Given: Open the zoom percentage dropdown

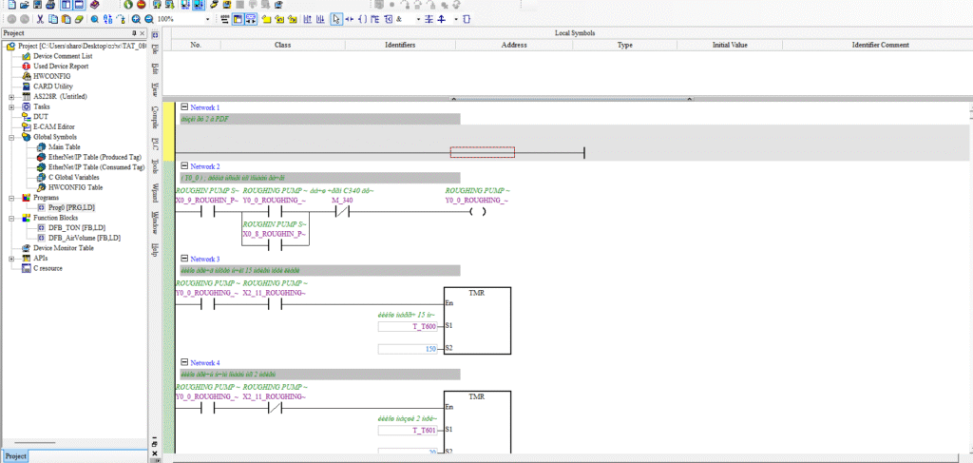Looking at the screenshot, I should (x=208, y=19).
